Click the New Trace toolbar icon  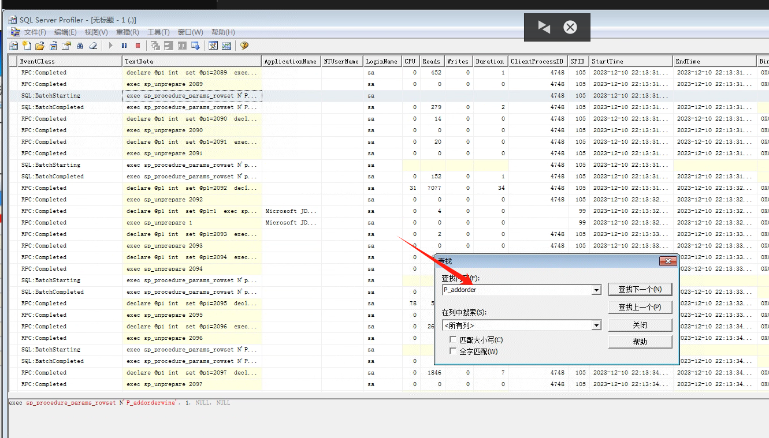coord(14,46)
